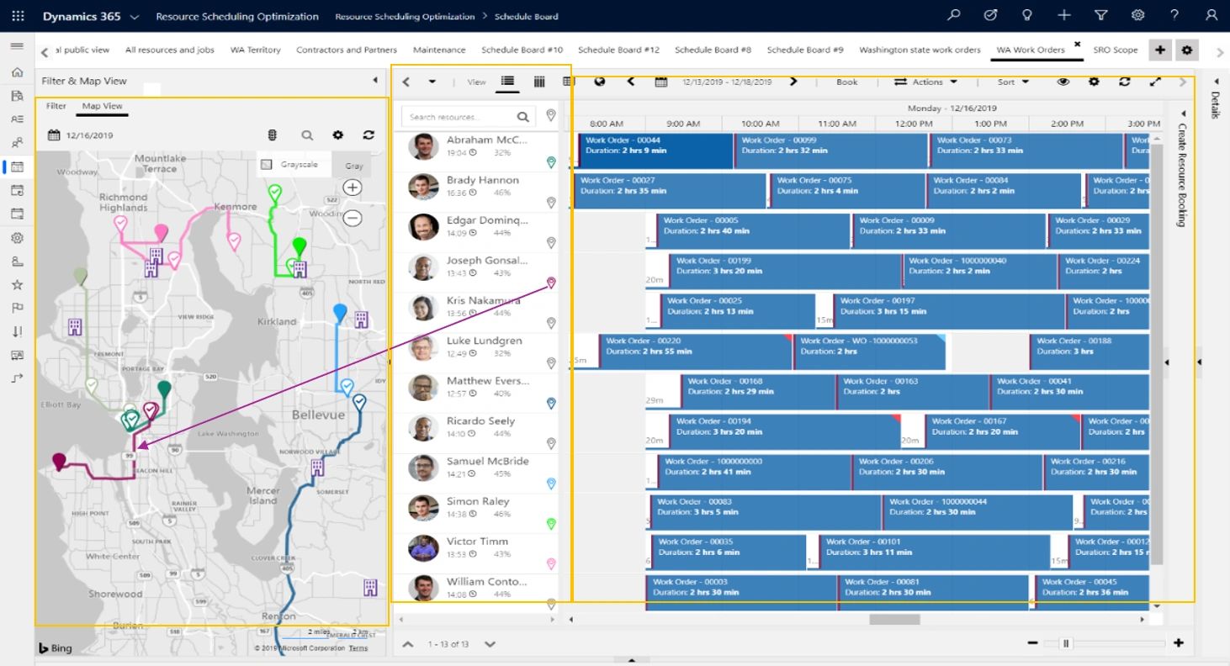Click the Book button

846,82
